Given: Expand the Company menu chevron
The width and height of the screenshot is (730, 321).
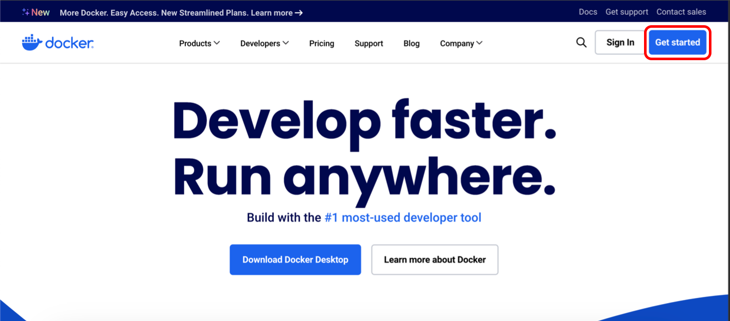Looking at the screenshot, I should (480, 43).
